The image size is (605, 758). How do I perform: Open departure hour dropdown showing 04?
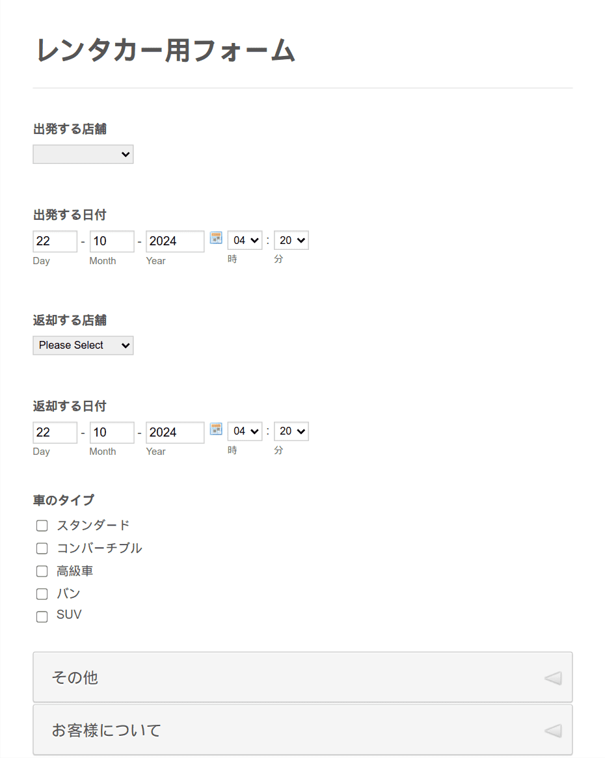click(x=245, y=240)
